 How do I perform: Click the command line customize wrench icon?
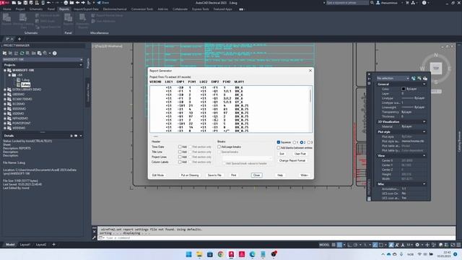click(x=95, y=238)
